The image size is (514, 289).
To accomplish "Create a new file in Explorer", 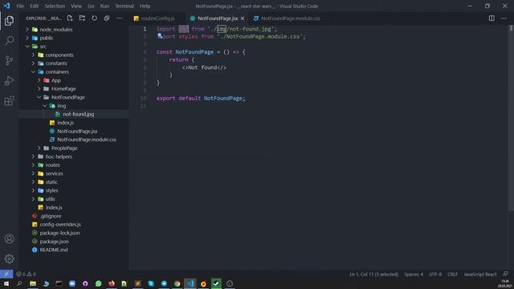I will point(70,18).
